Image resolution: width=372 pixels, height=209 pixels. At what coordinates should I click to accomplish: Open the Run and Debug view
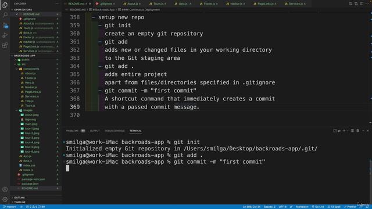(5, 35)
